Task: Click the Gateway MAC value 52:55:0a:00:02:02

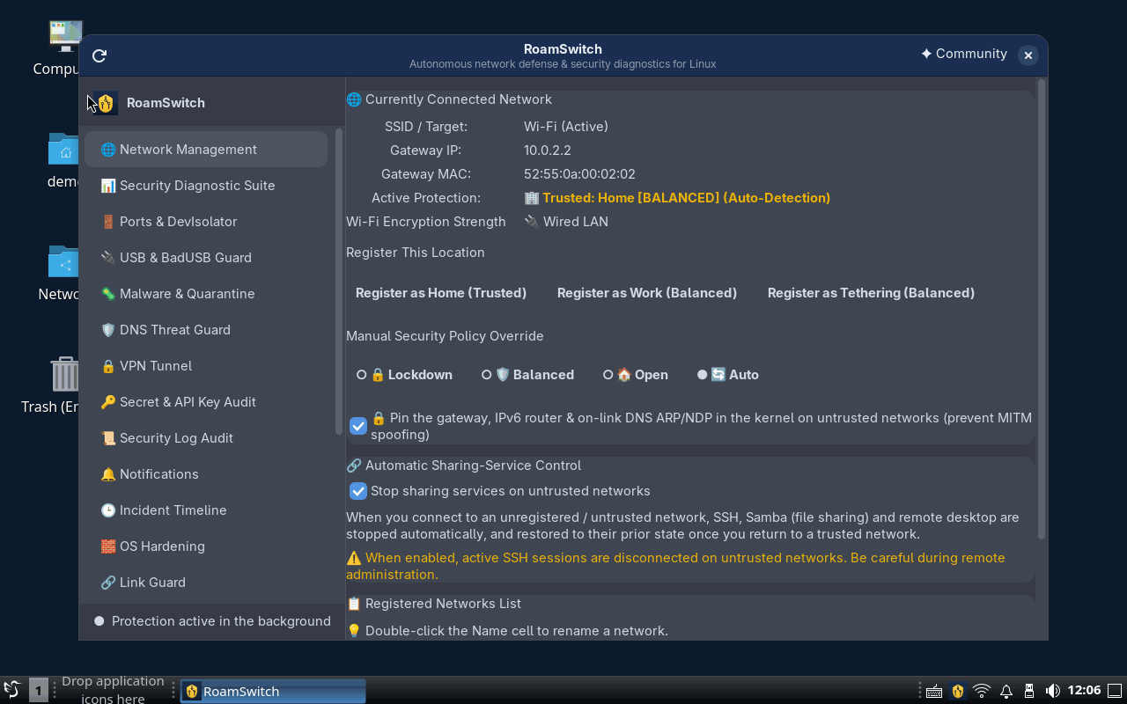Action: pyautogui.click(x=579, y=174)
